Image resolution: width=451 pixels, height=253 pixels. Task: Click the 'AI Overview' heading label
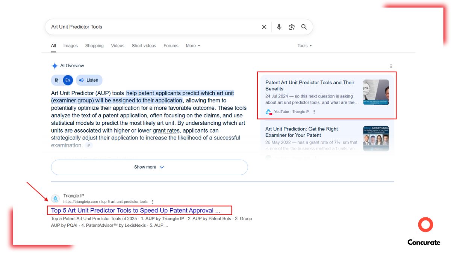(x=72, y=66)
